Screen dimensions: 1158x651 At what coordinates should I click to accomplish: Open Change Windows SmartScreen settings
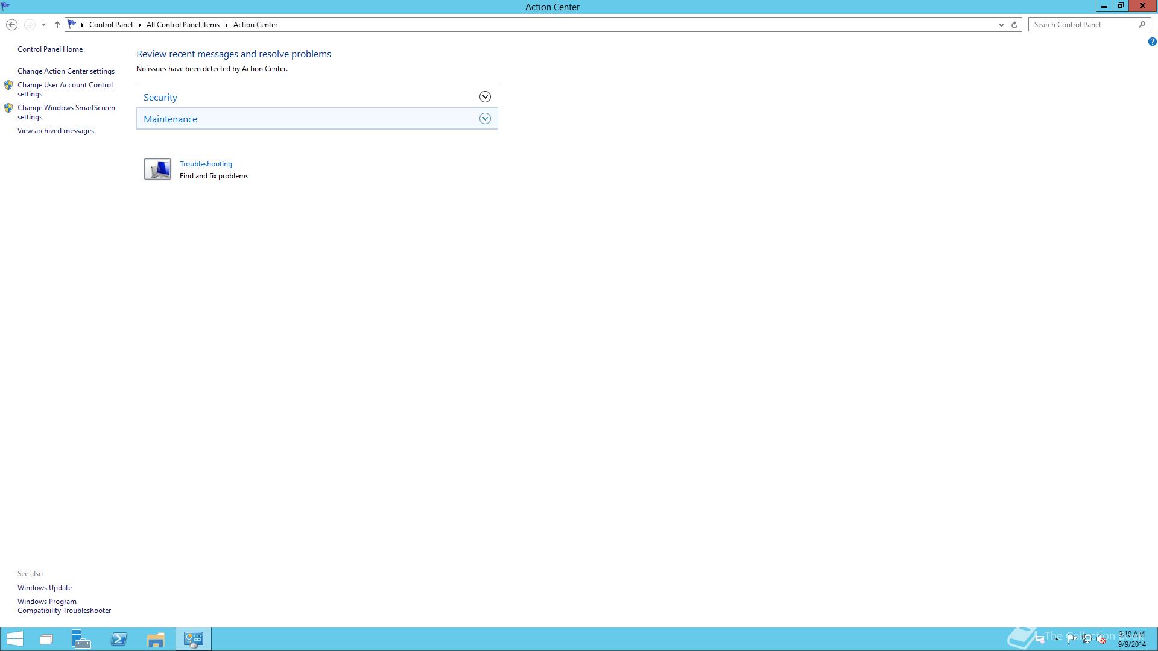pyautogui.click(x=66, y=112)
